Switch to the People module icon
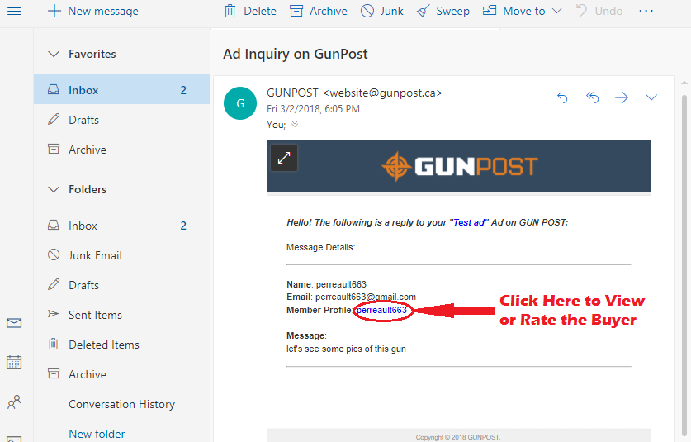691x442 pixels. click(14, 402)
